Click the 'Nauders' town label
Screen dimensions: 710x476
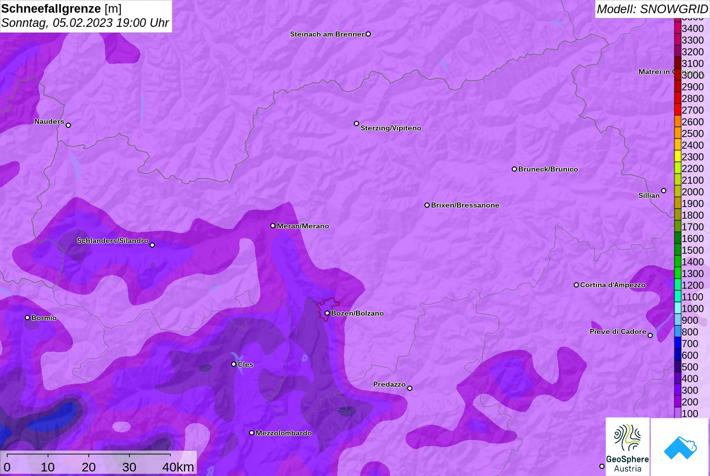[49, 121]
